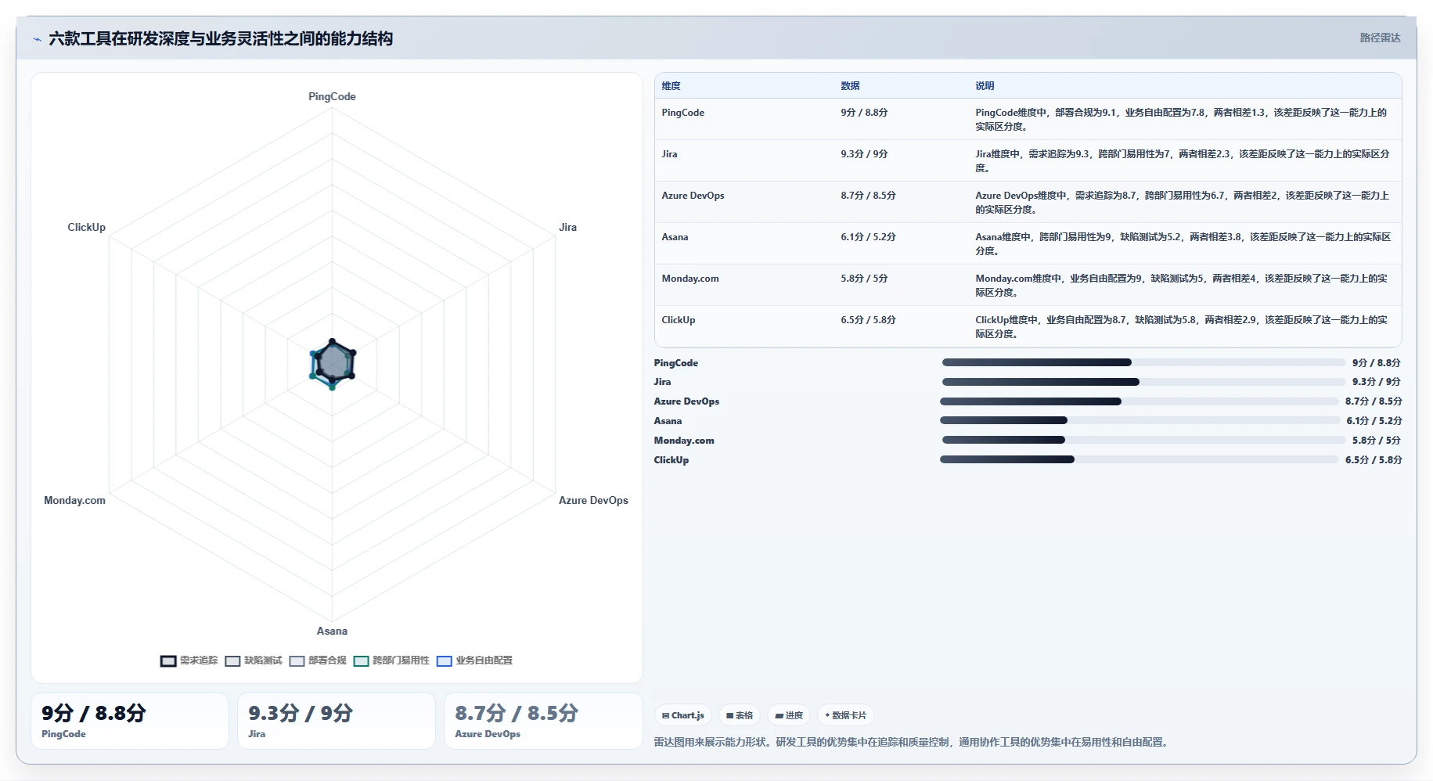Click the Azure DevOps progress bar
The image size is (1433, 781).
1140,401
